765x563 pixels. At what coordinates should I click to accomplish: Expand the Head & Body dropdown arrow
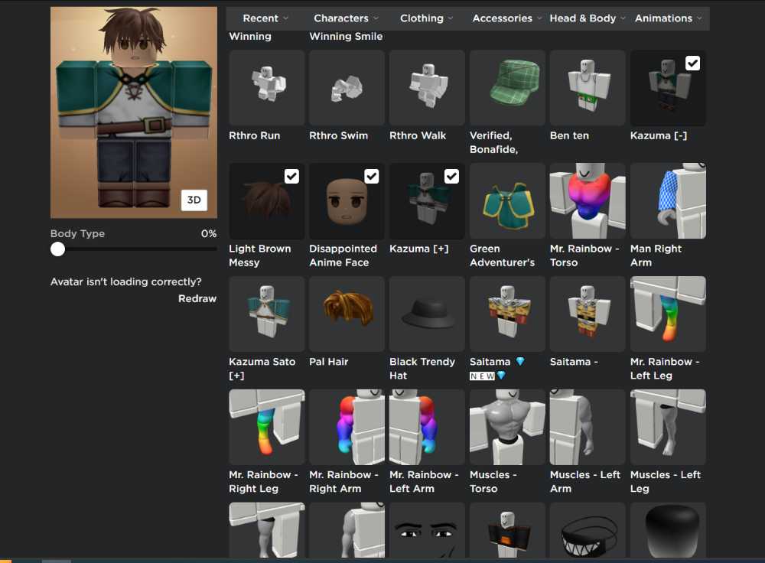point(623,18)
